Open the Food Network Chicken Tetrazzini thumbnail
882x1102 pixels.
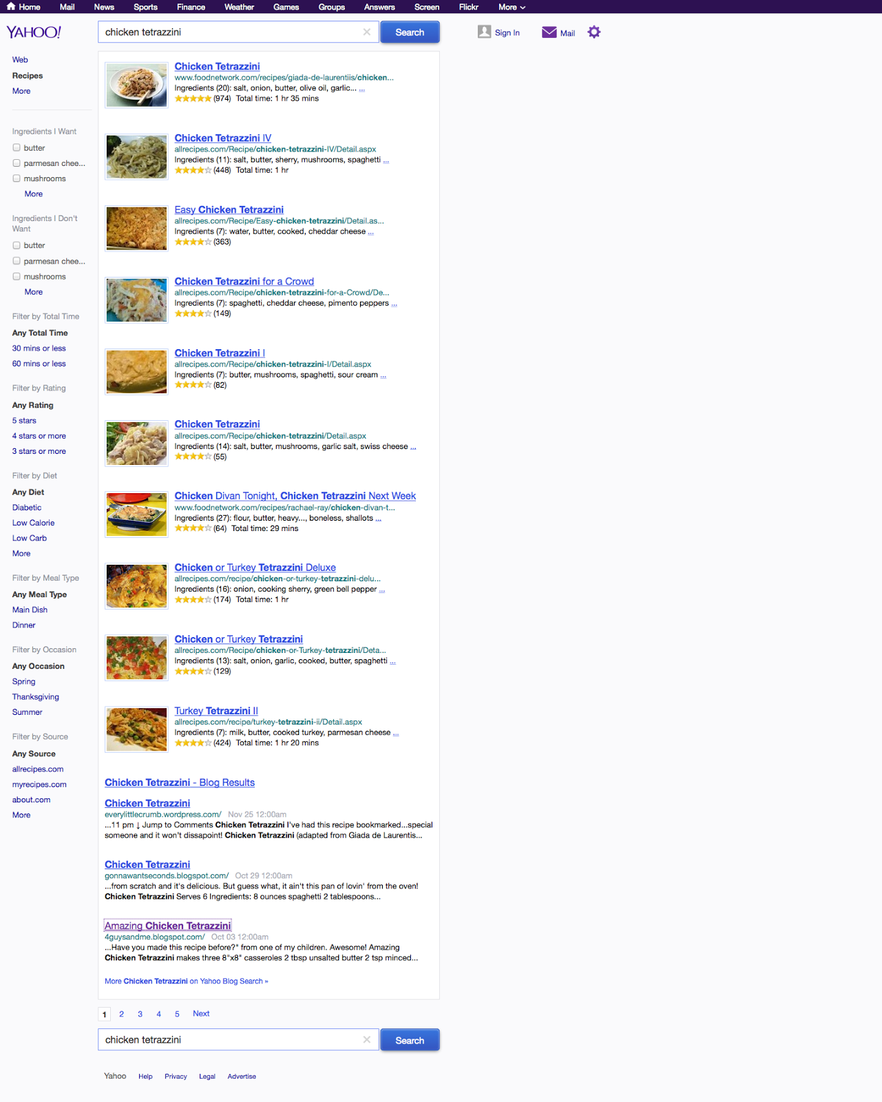coord(136,85)
